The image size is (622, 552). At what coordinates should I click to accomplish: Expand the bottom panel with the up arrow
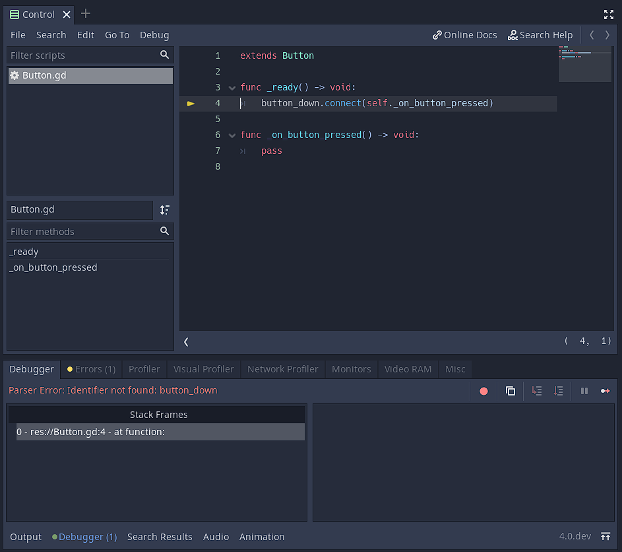[606, 536]
